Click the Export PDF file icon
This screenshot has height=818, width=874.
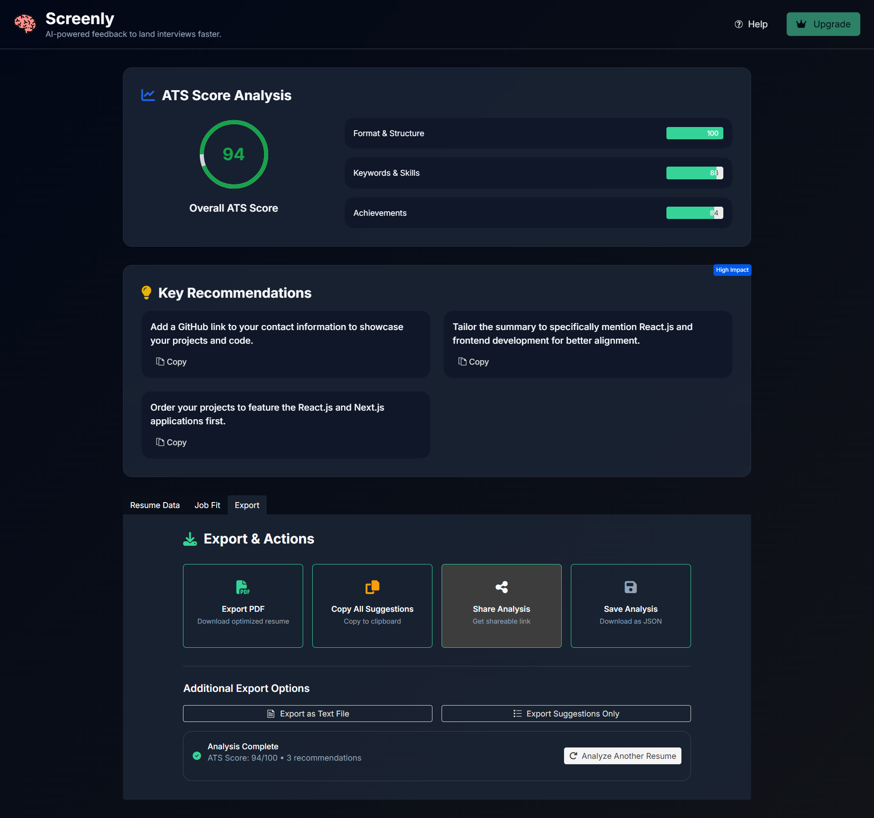(x=243, y=587)
